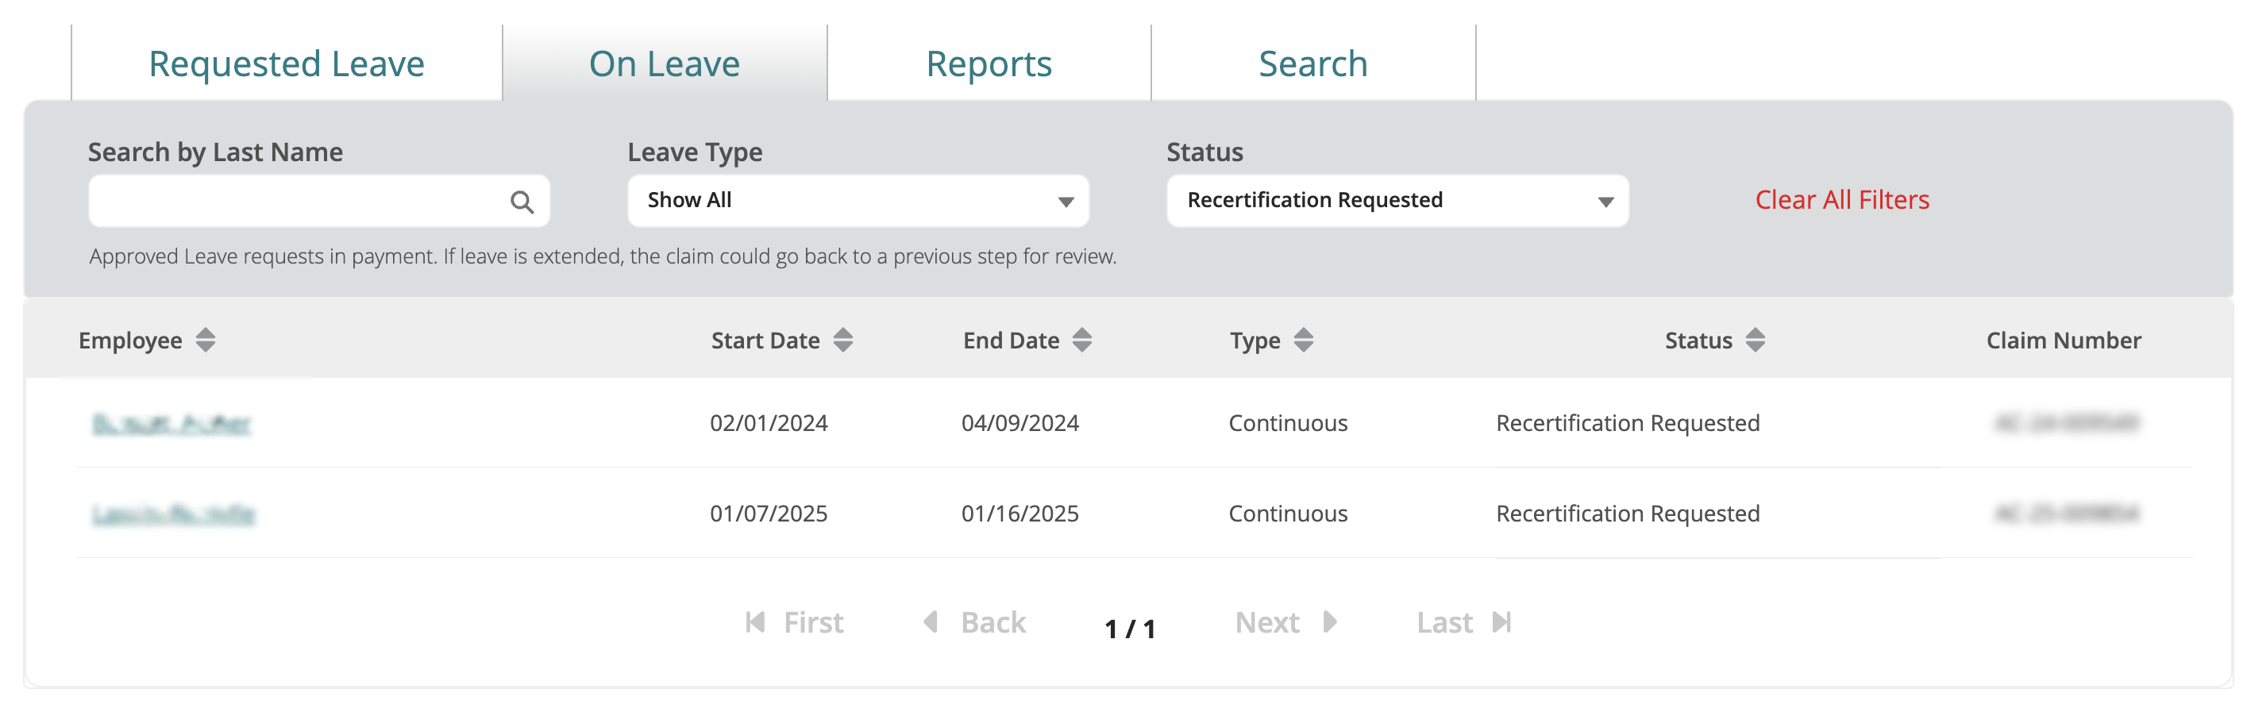Sort by Start Date arrows icon
The image size is (2247, 716).
pyautogui.click(x=842, y=340)
